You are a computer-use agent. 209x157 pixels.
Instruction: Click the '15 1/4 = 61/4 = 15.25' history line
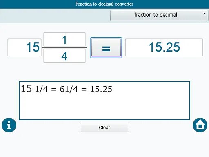pos(67,89)
